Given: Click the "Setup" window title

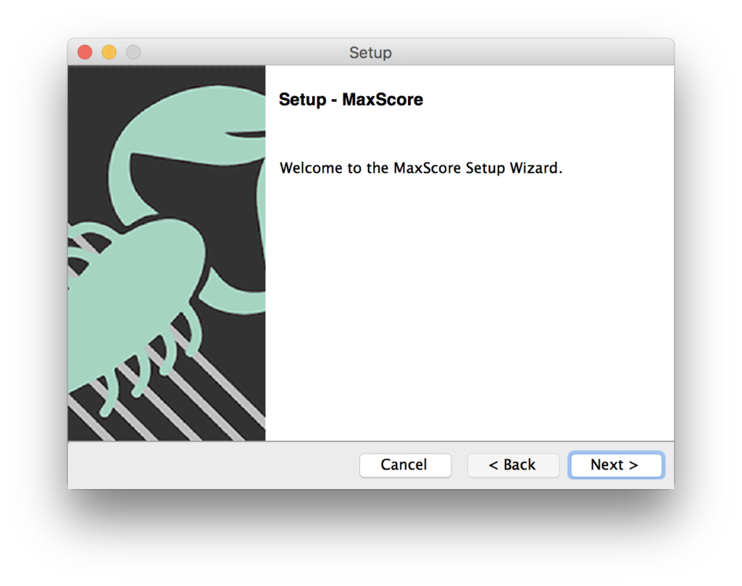Looking at the screenshot, I should (370, 53).
